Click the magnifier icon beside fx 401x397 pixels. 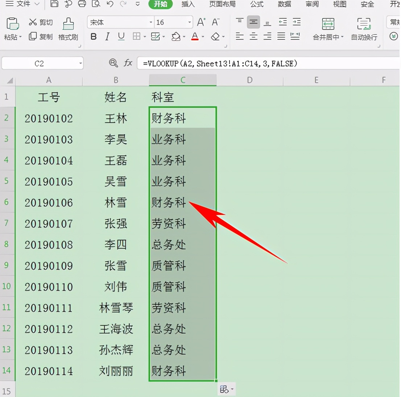[x=113, y=63]
